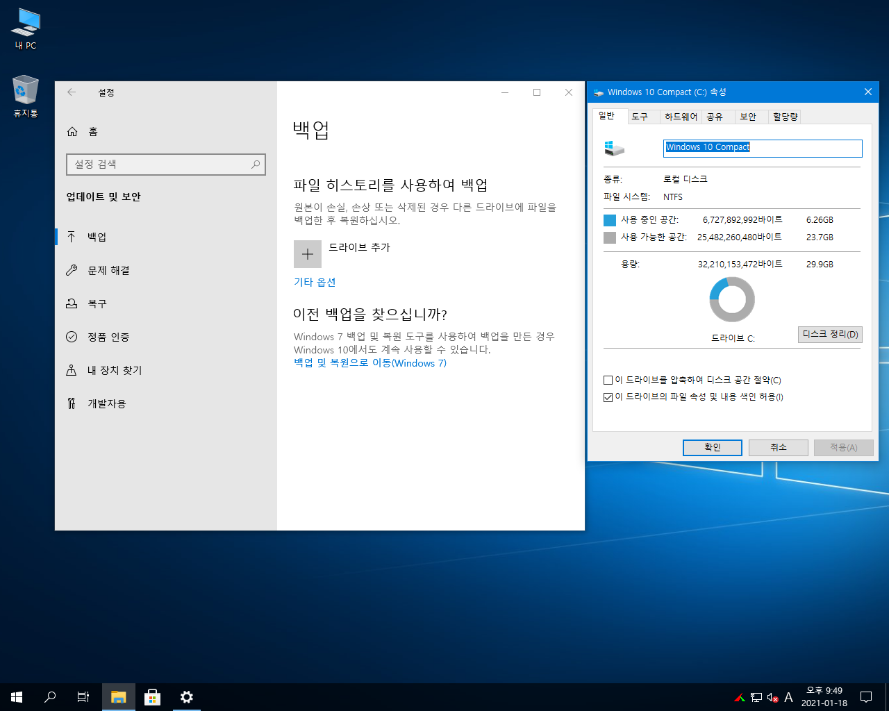This screenshot has width=889, height=711.
Task: Select the 휴지통 recycle bin icon
Action: point(26,97)
